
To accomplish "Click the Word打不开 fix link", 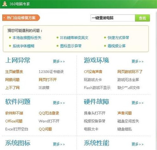I will click(49, 121).
